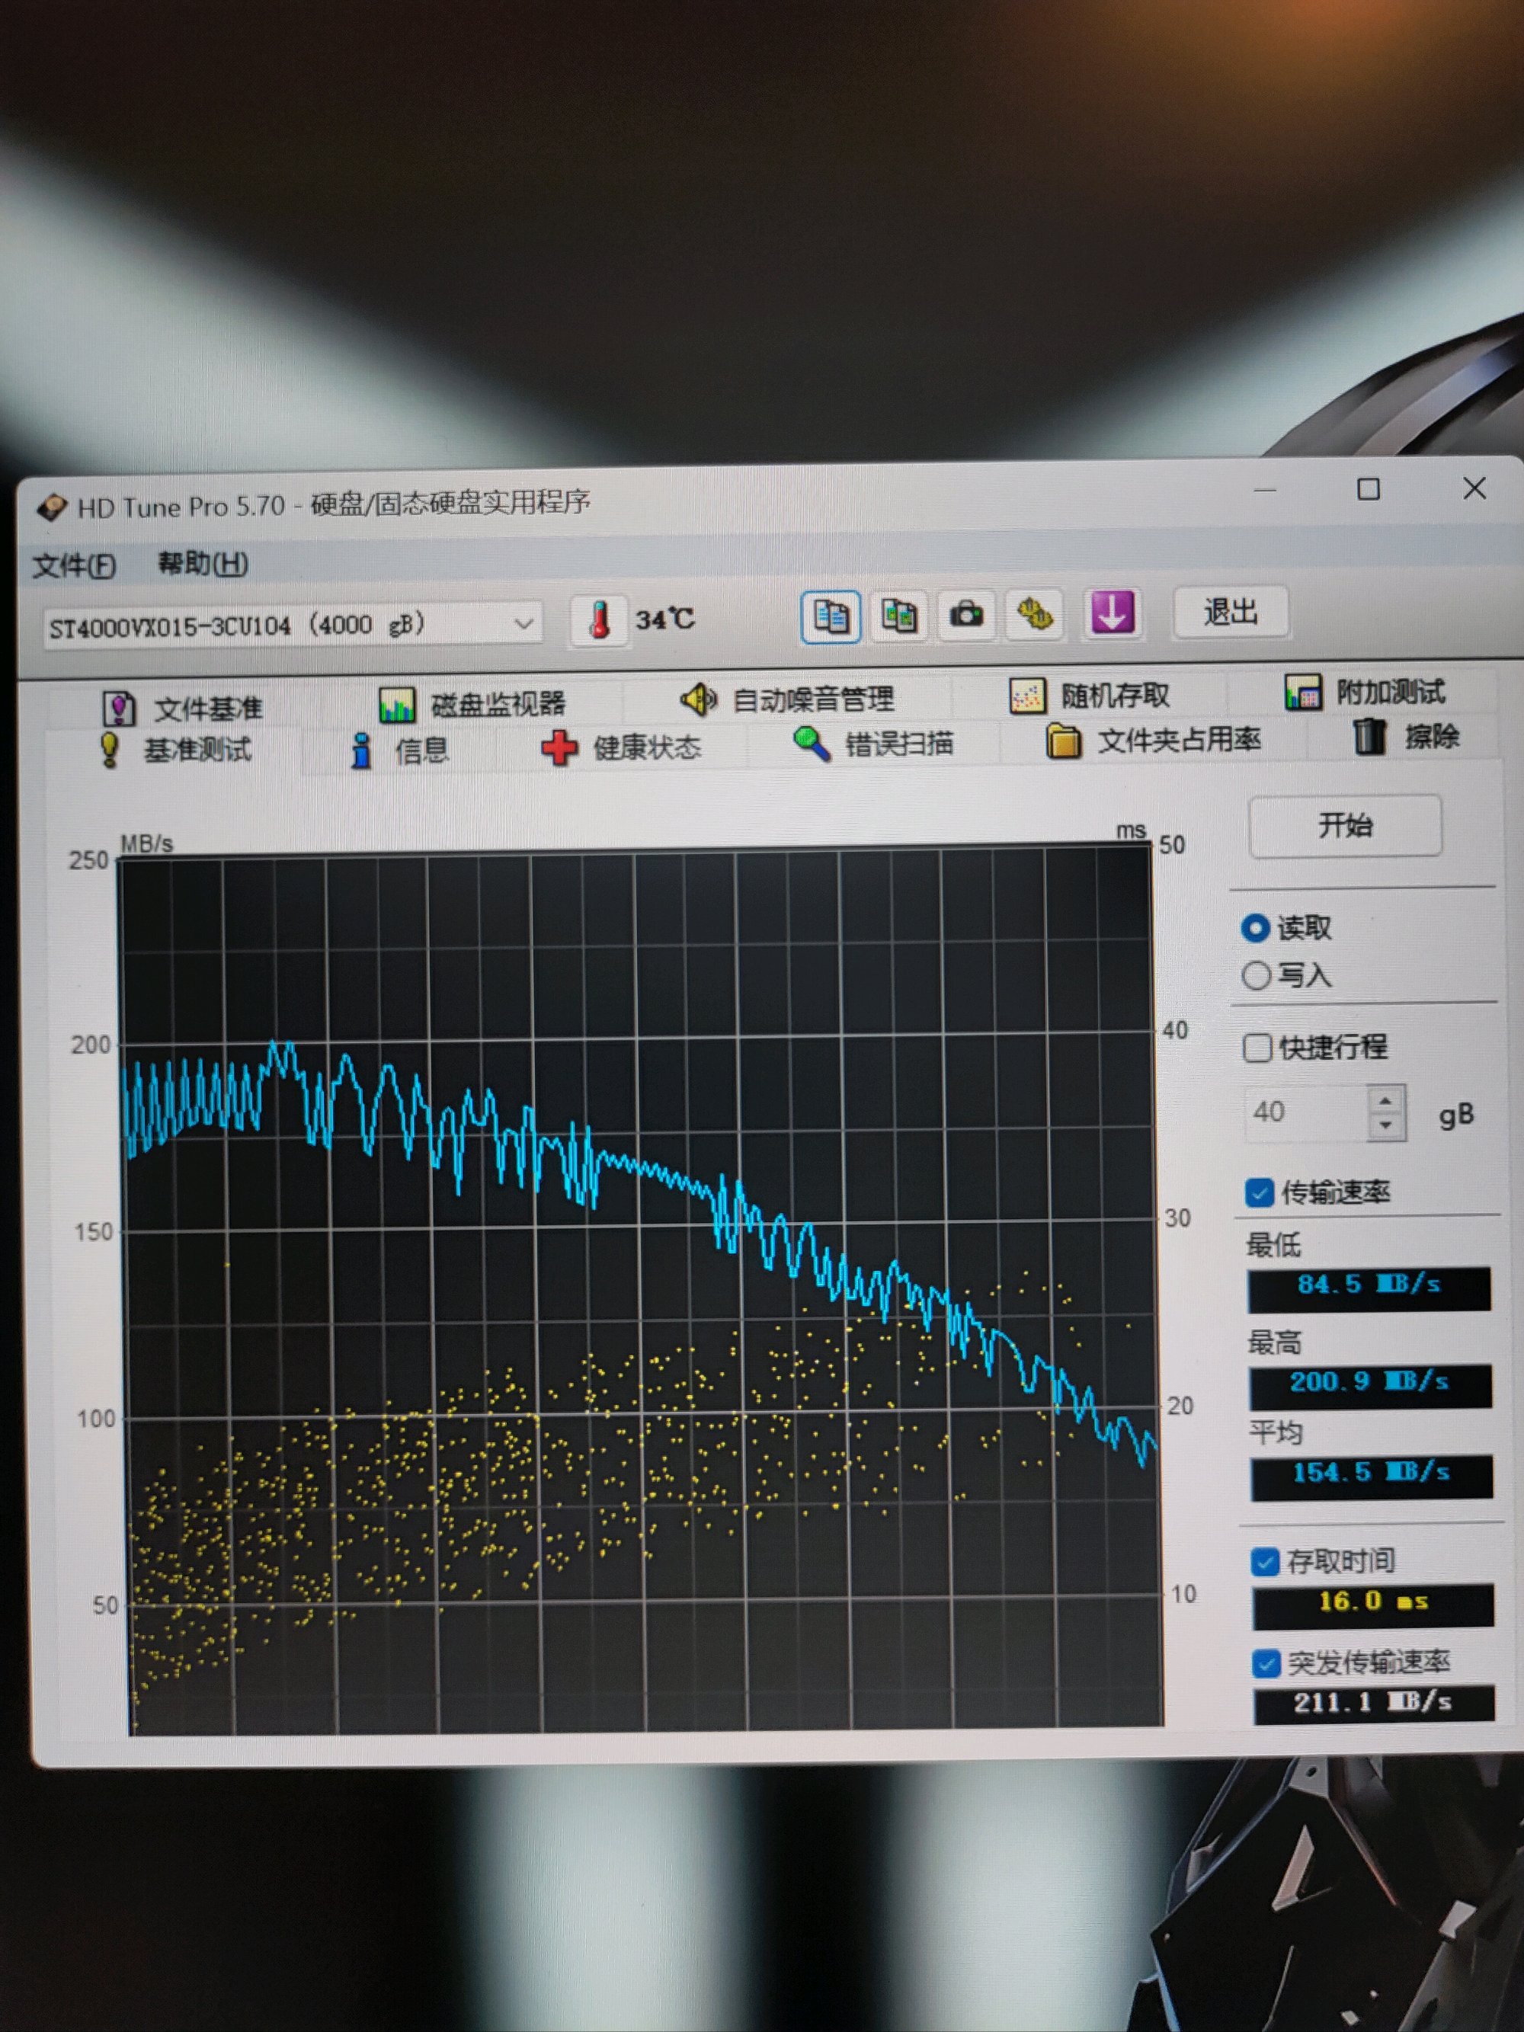Switch to the 错误扫描 tab
The width and height of the screenshot is (1524, 2032).
872,743
